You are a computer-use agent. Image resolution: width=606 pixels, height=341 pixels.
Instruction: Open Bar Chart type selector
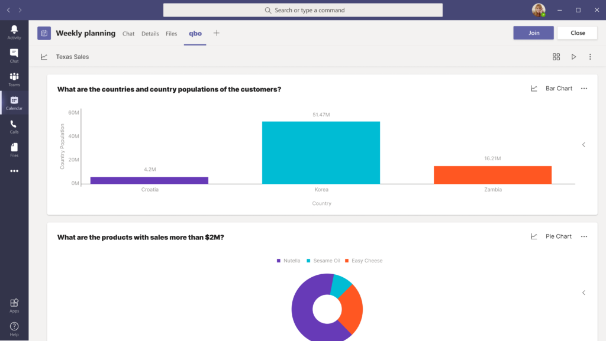[552, 89]
